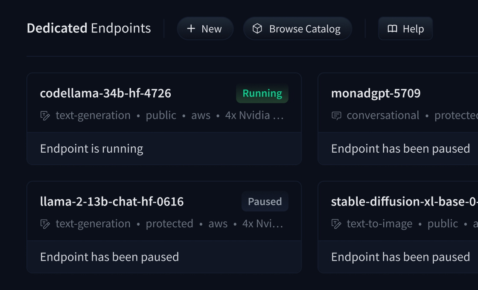Open the Help section
This screenshot has height=290, width=478.
[405, 28]
